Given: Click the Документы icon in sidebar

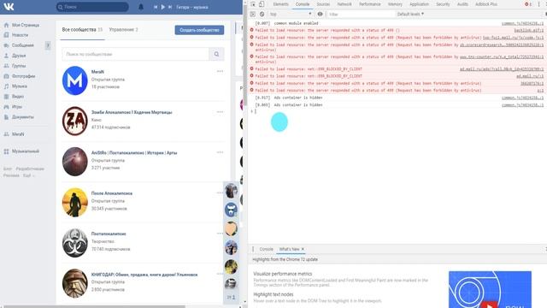Looking at the screenshot, I should pyautogui.click(x=6, y=117).
